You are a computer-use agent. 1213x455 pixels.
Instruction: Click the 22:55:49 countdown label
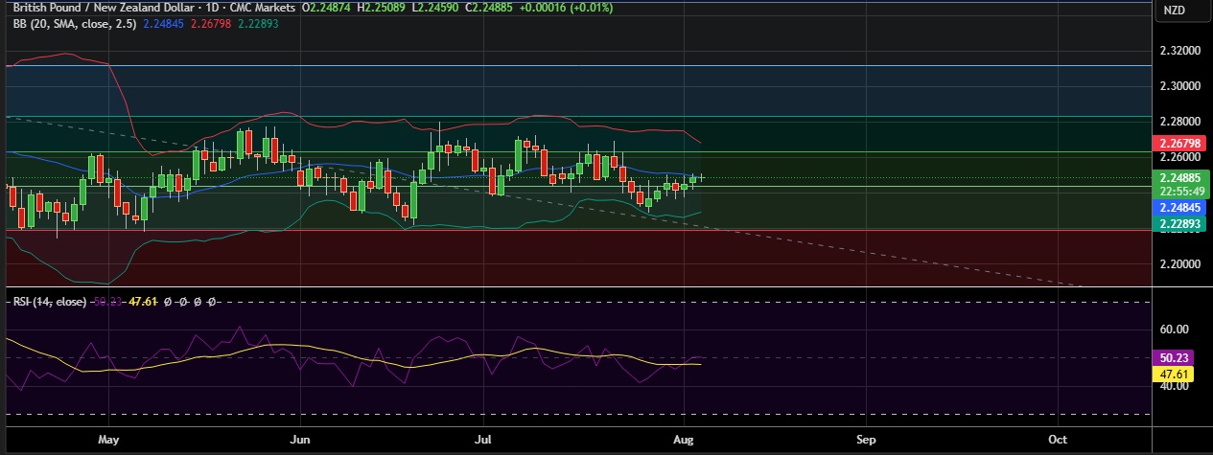point(1179,191)
